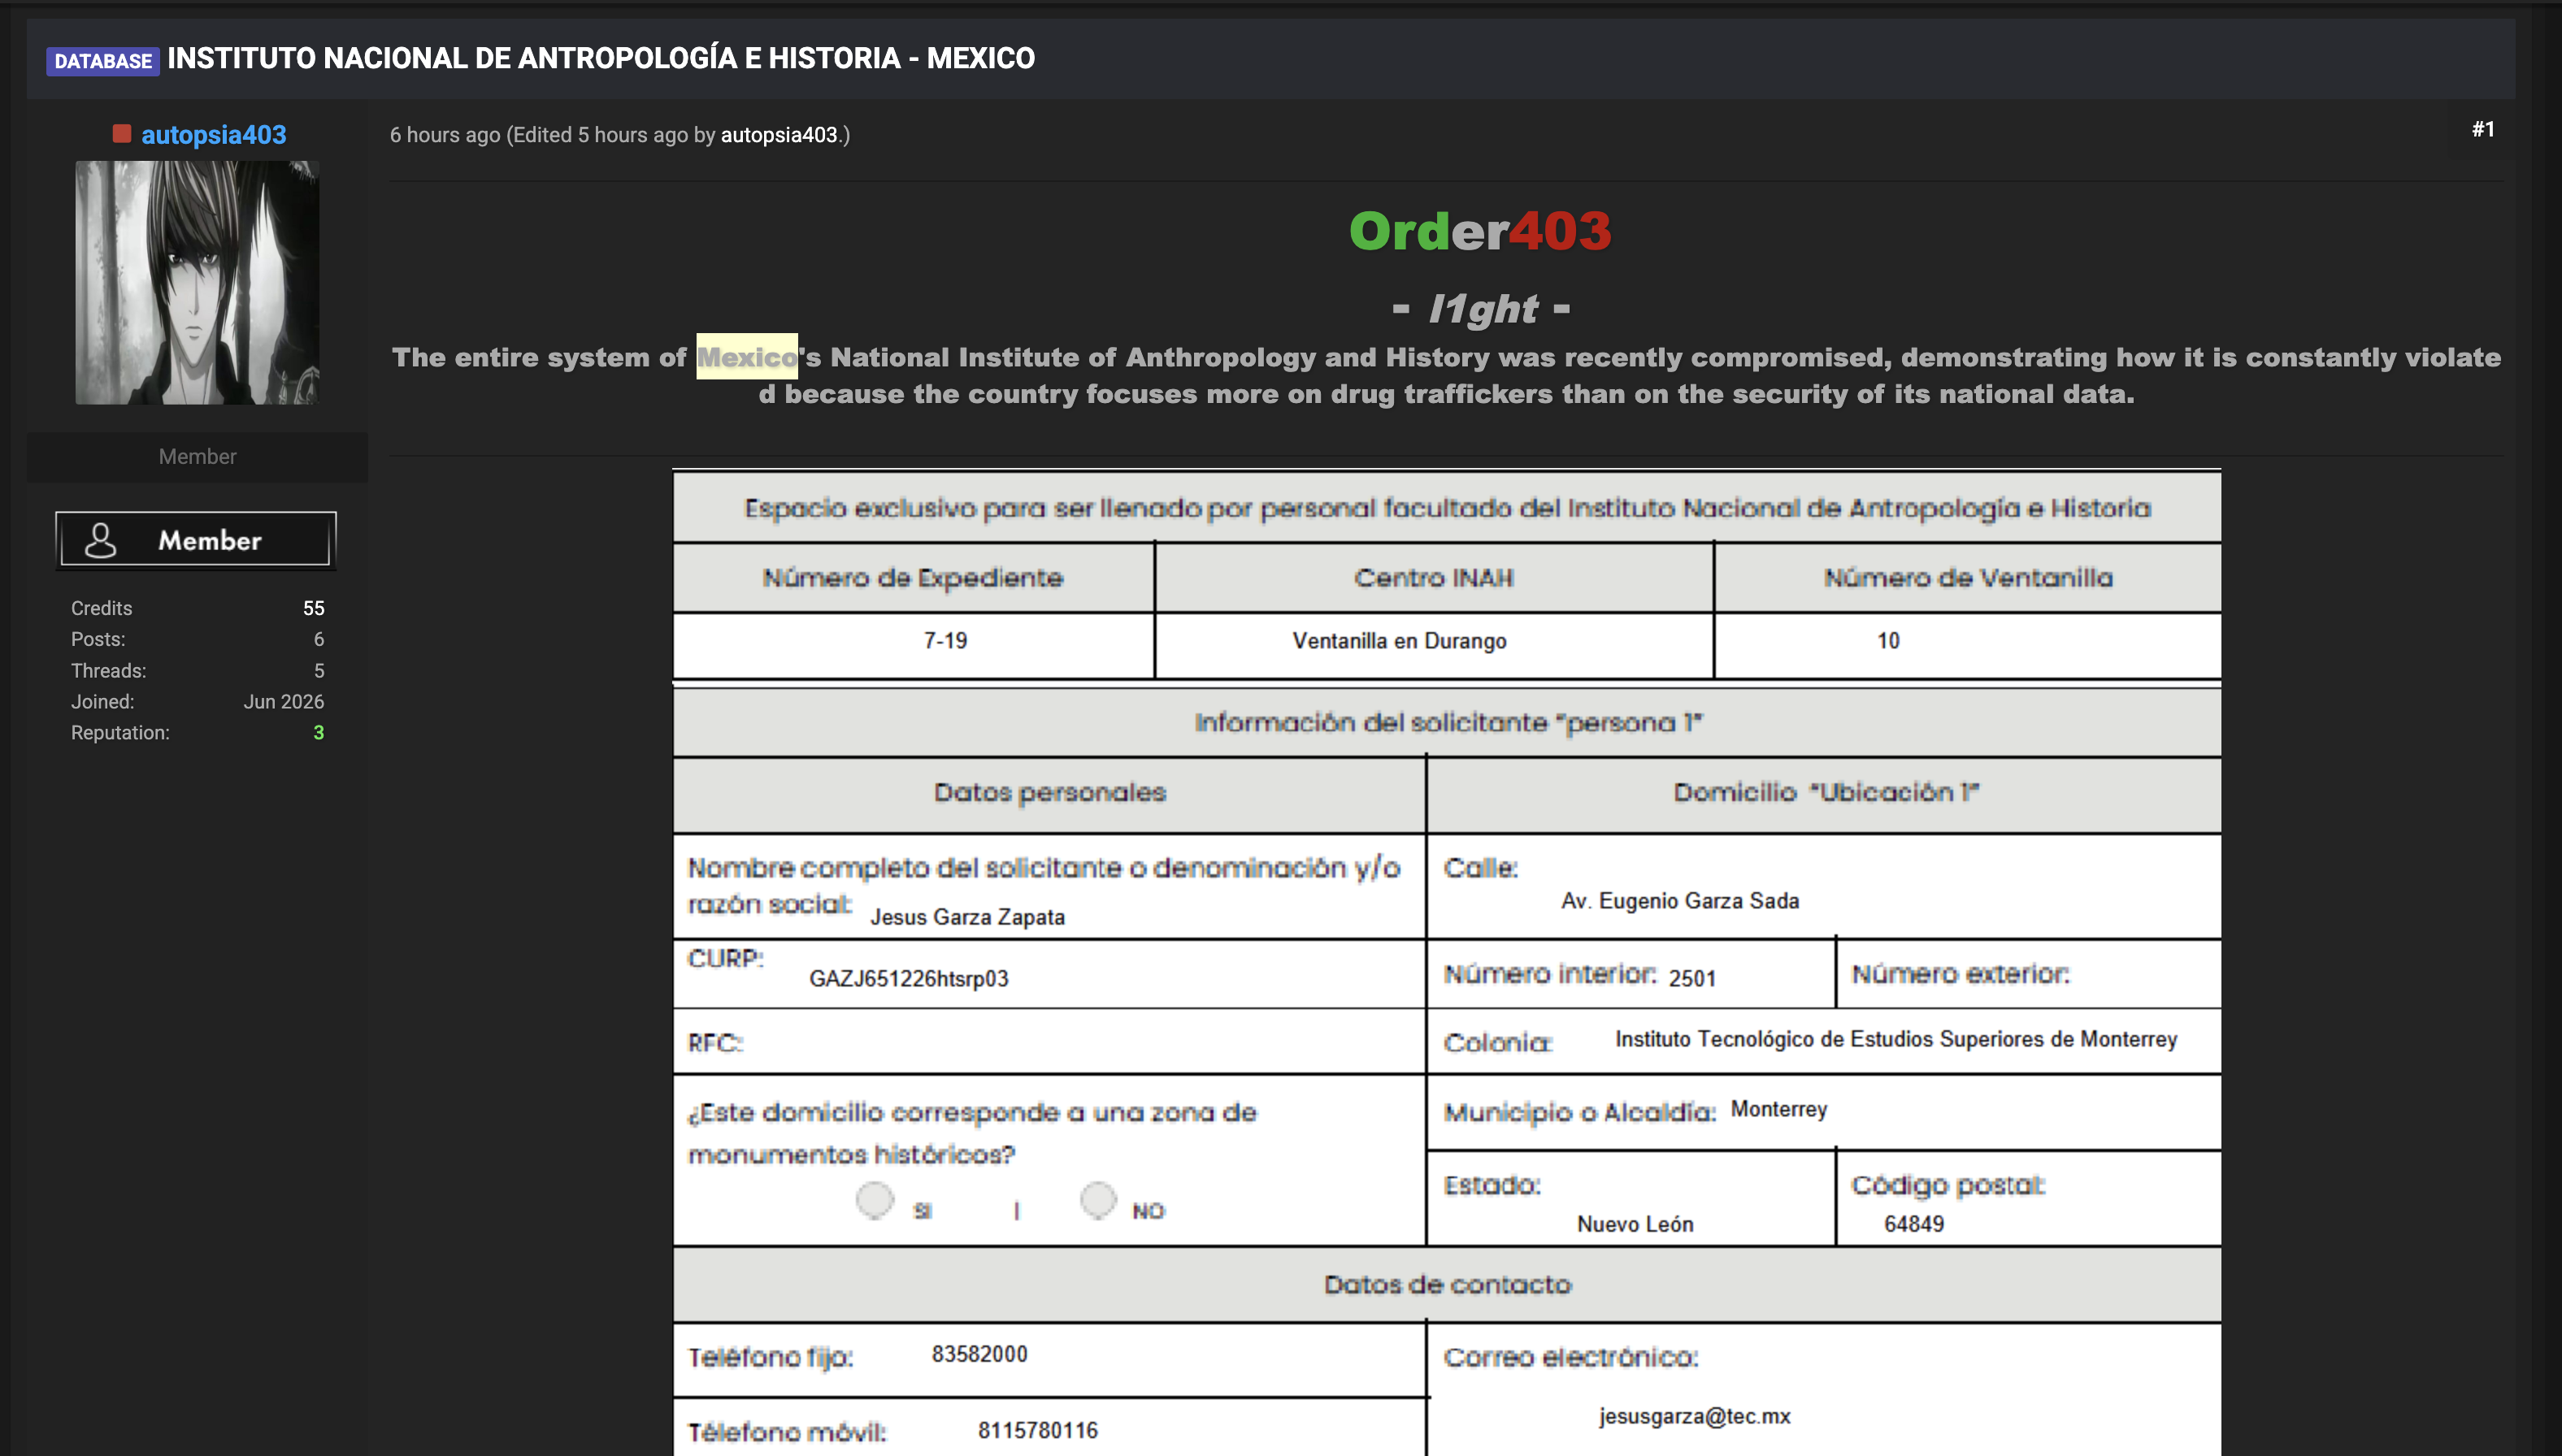Click the state value Nuevo León
The height and width of the screenshot is (1456, 2562).
pos(1635,1224)
